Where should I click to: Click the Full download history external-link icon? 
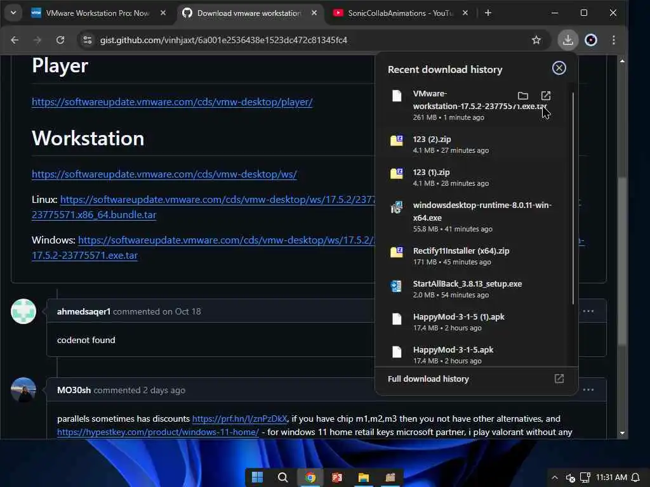tap(559, 379)
